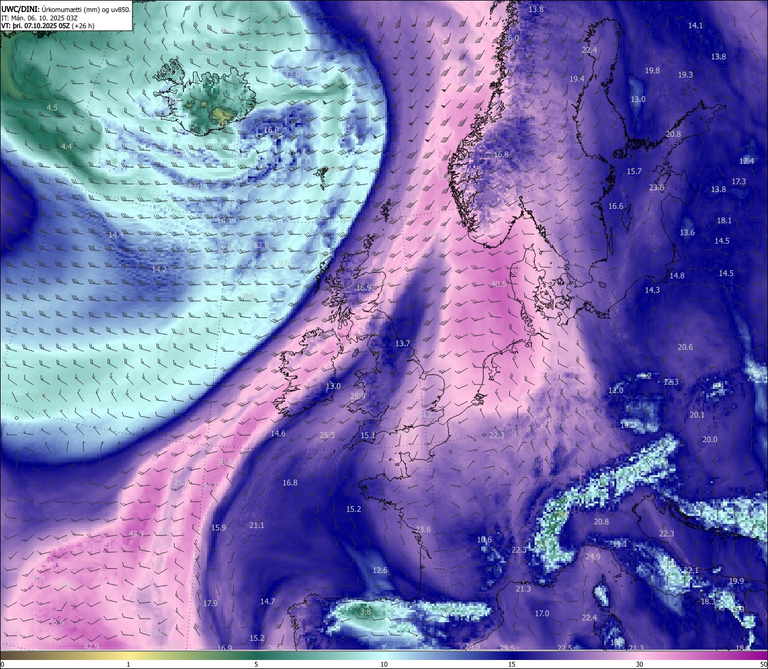Click the 15.7 value label
Image resolution: width=768 pixels, height=669 pixels.
[x=634, y=171]
